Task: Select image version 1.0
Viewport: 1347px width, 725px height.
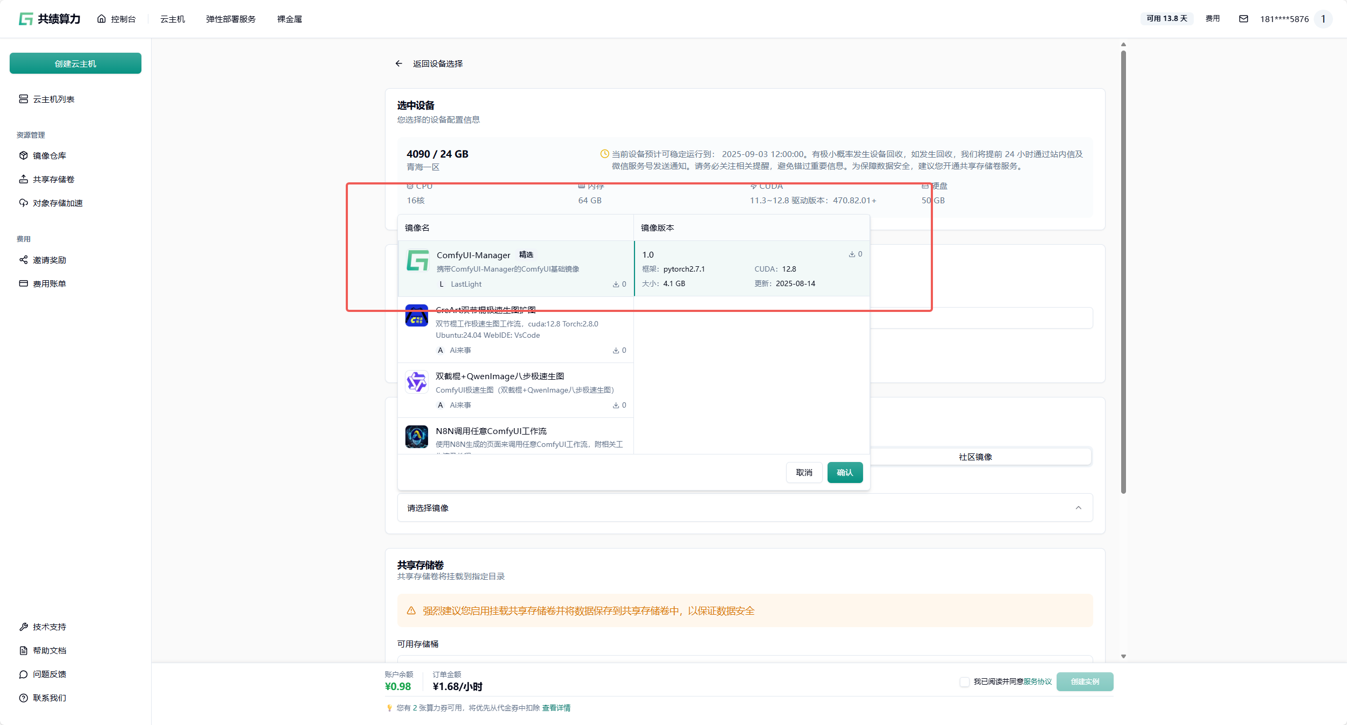Action: 752,268
